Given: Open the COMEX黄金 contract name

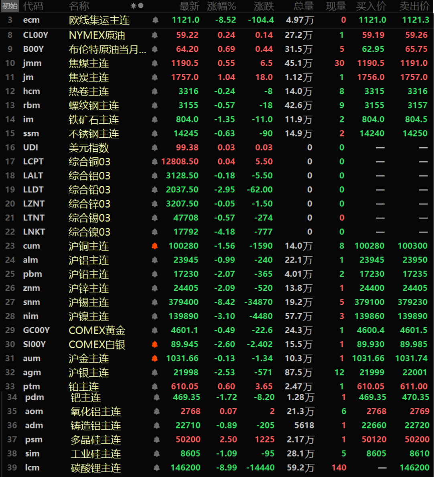Looking at the screenshot, I should [x=97, y=330].
